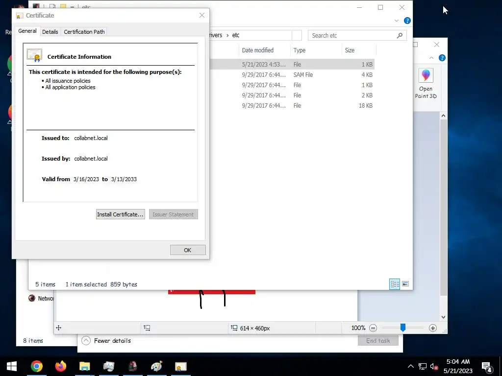Open the Paint window help icon

[x=442, y=58]
